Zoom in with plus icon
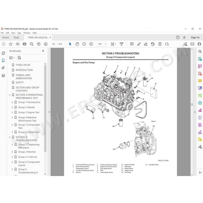203x203 pixels. coord(91,44)
